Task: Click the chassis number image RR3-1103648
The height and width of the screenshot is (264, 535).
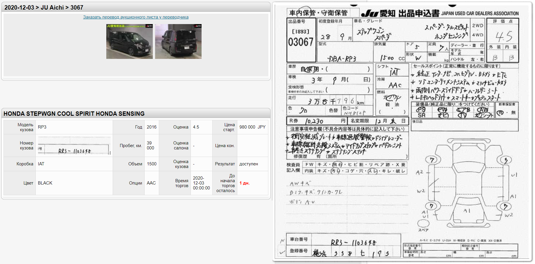Action: [x=74, y=146]
